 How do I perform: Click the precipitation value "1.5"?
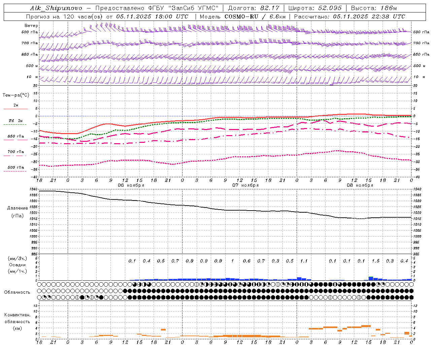click(375, 261)
